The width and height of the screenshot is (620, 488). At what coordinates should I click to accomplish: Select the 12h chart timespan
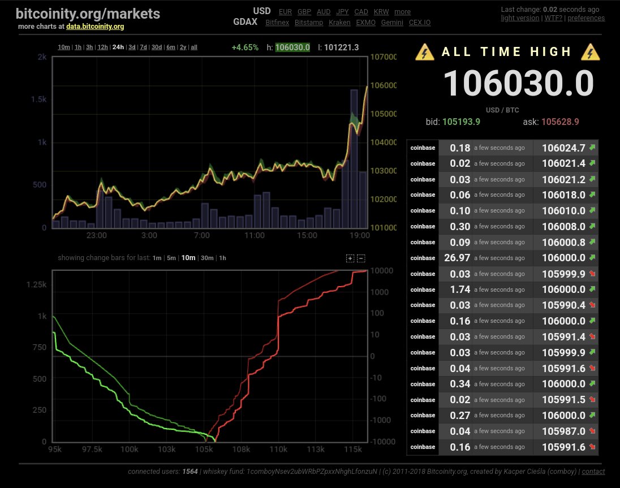(x=102, y=47)
